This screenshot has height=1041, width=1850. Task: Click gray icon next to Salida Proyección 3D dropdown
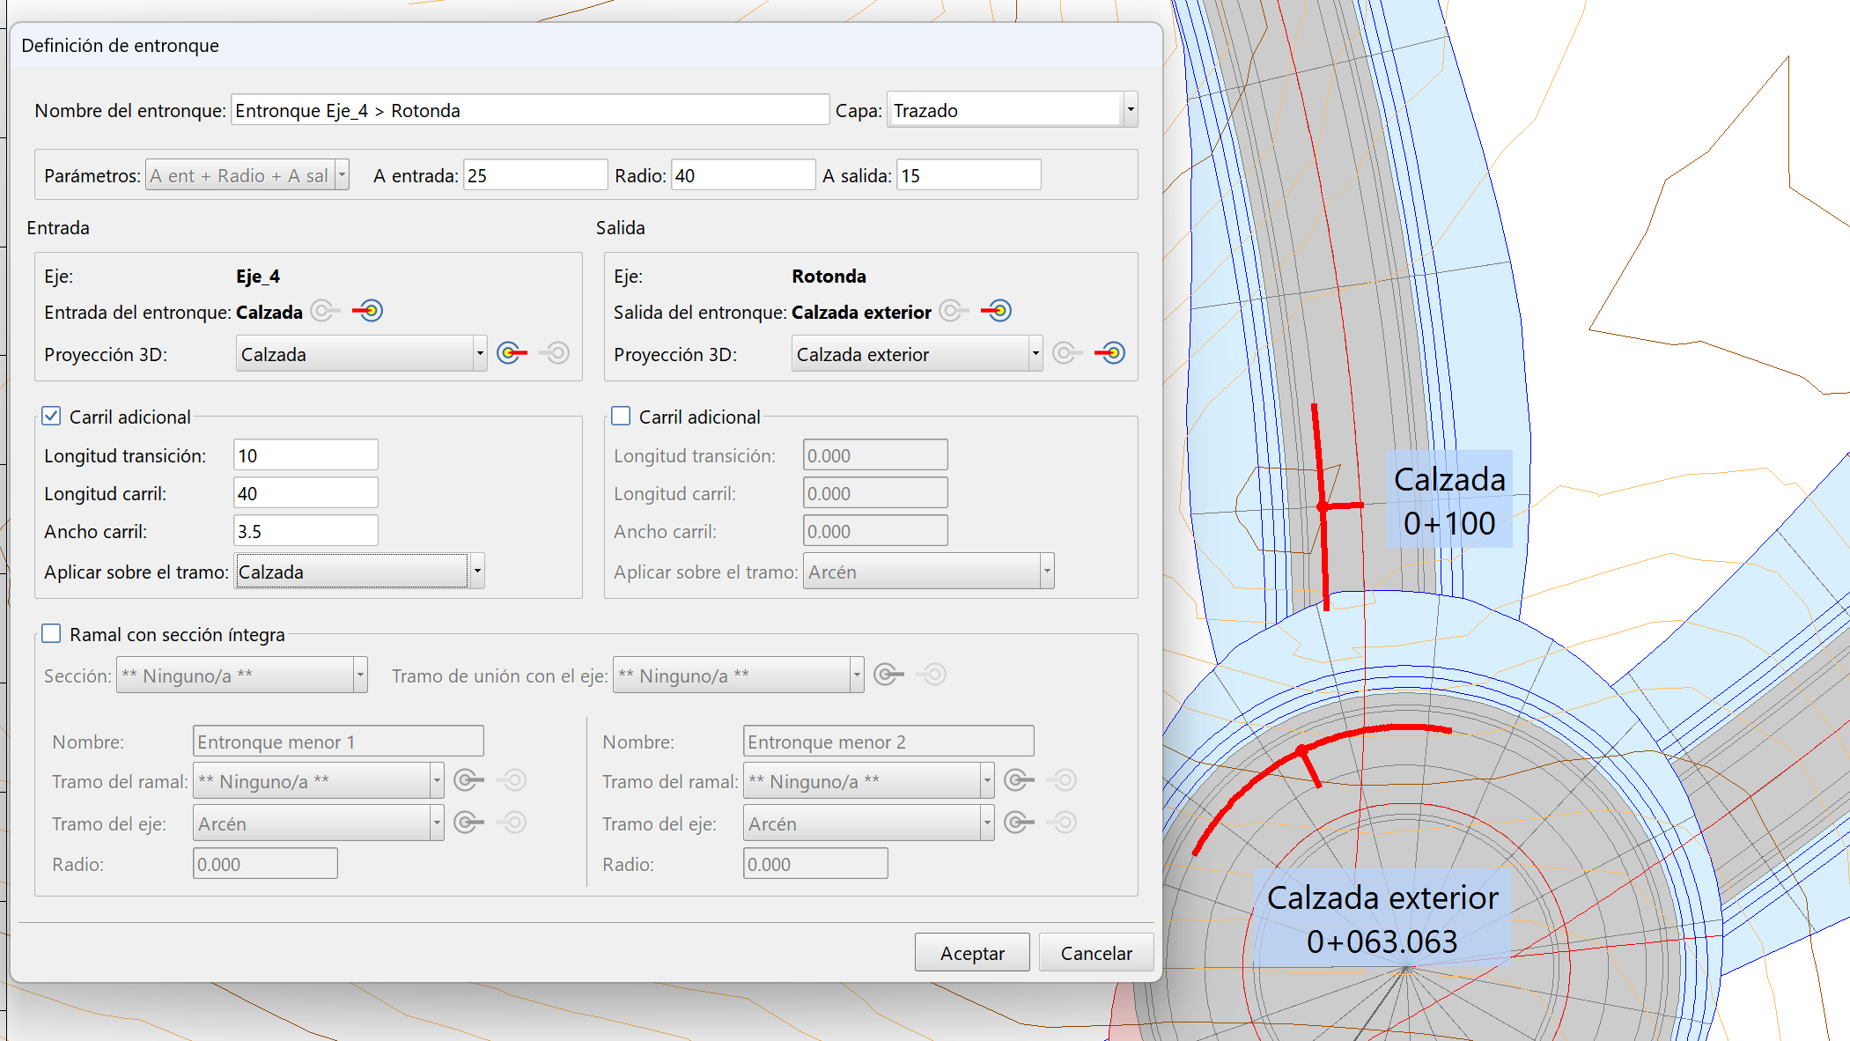[1066, 353]
